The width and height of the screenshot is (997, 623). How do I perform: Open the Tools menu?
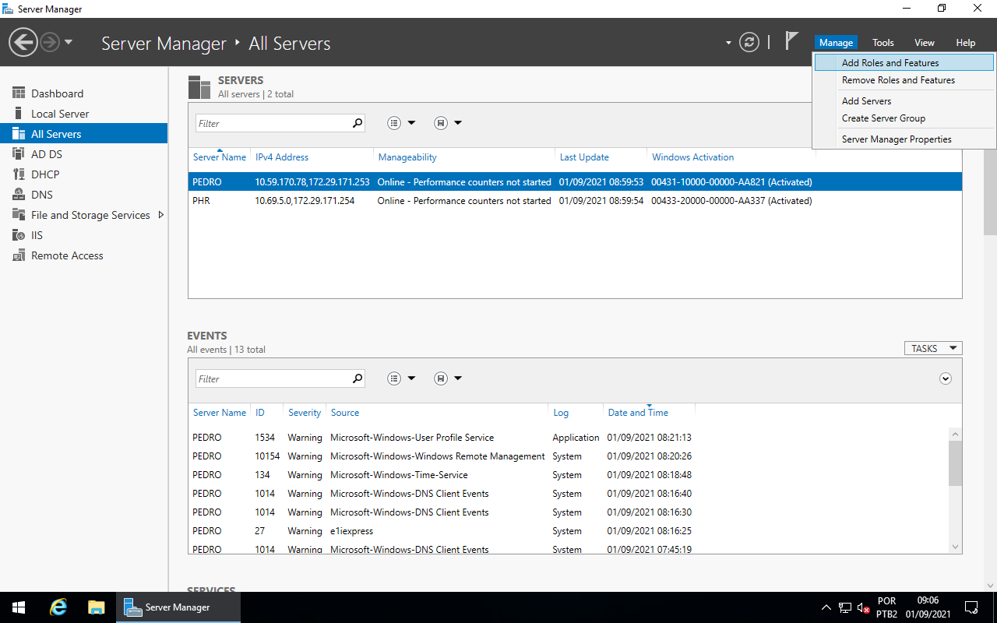pyautogui.click(x=883, y=43)
